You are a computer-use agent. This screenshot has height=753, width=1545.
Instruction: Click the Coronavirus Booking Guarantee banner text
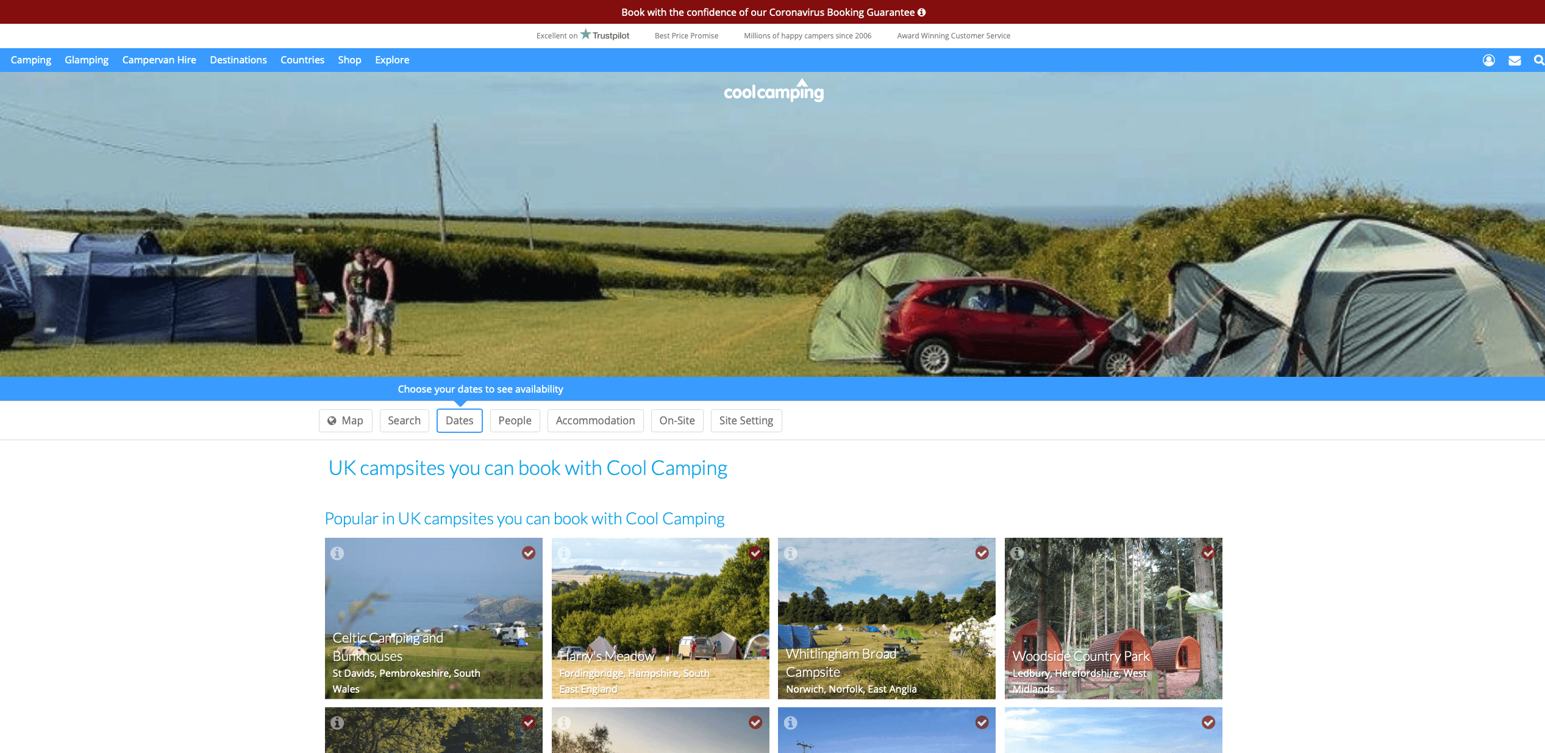[x=768, y=12]
